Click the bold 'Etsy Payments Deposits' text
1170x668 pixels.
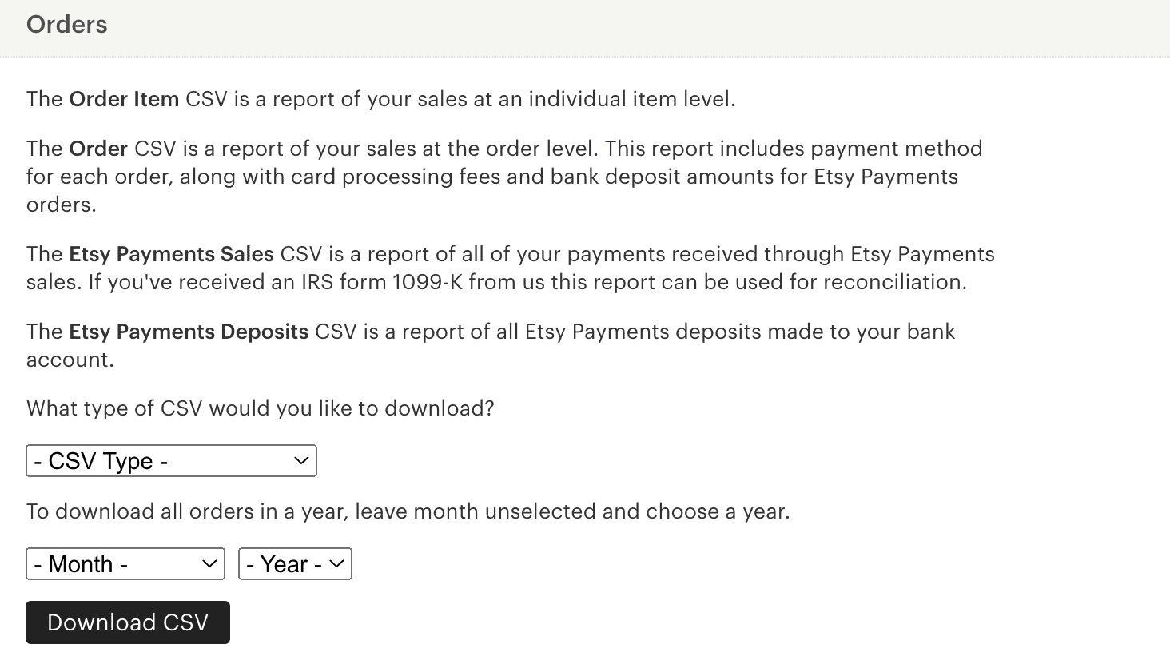pyautogui.click(x=189, y=332)
